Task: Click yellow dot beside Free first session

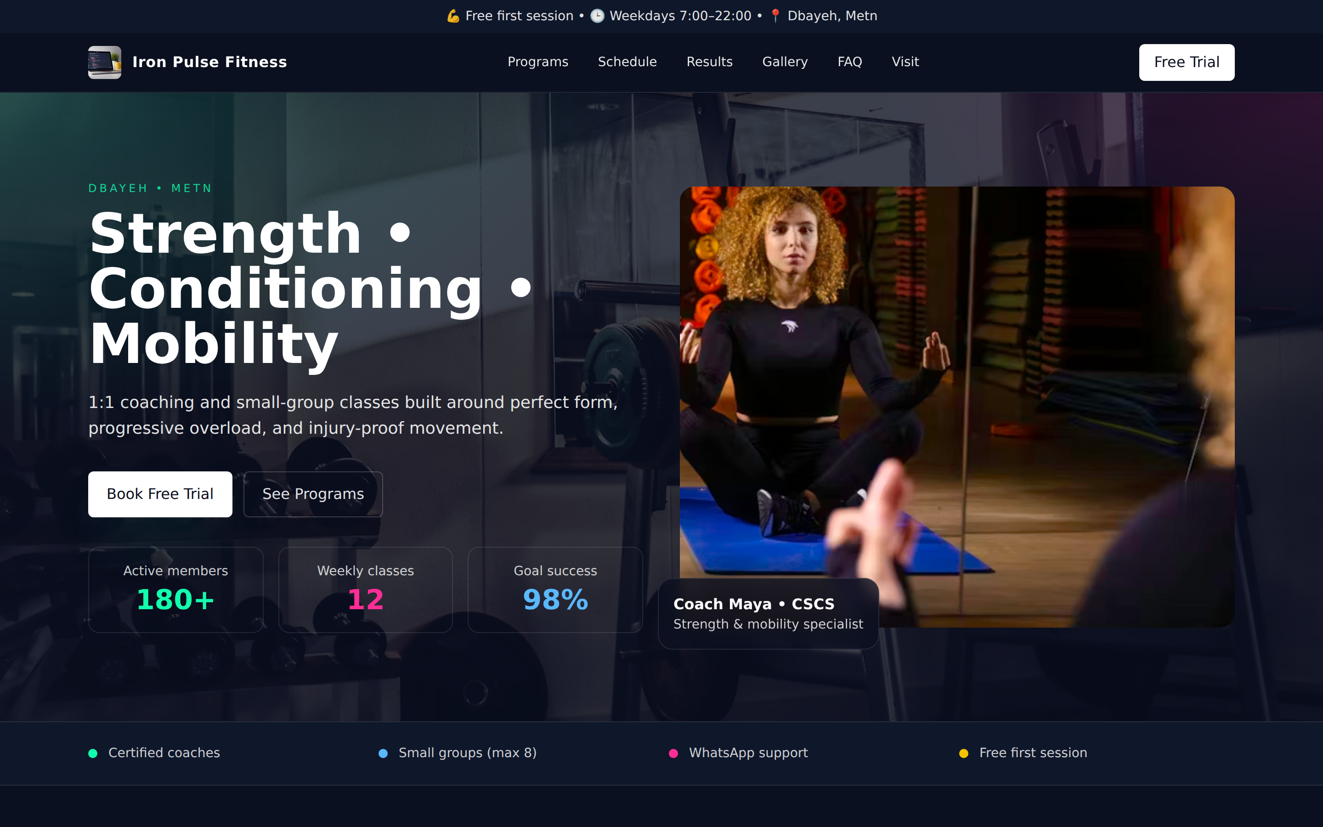Action: (x=964, y=753)
